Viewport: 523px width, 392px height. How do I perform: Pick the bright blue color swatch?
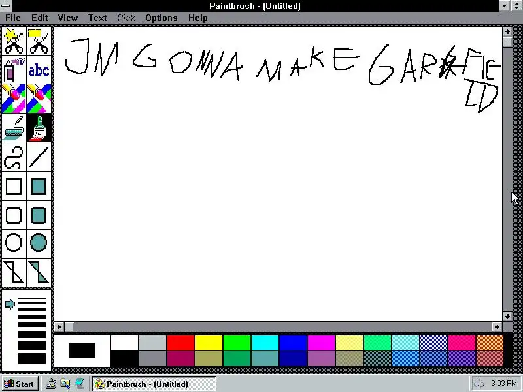(293, 342)
